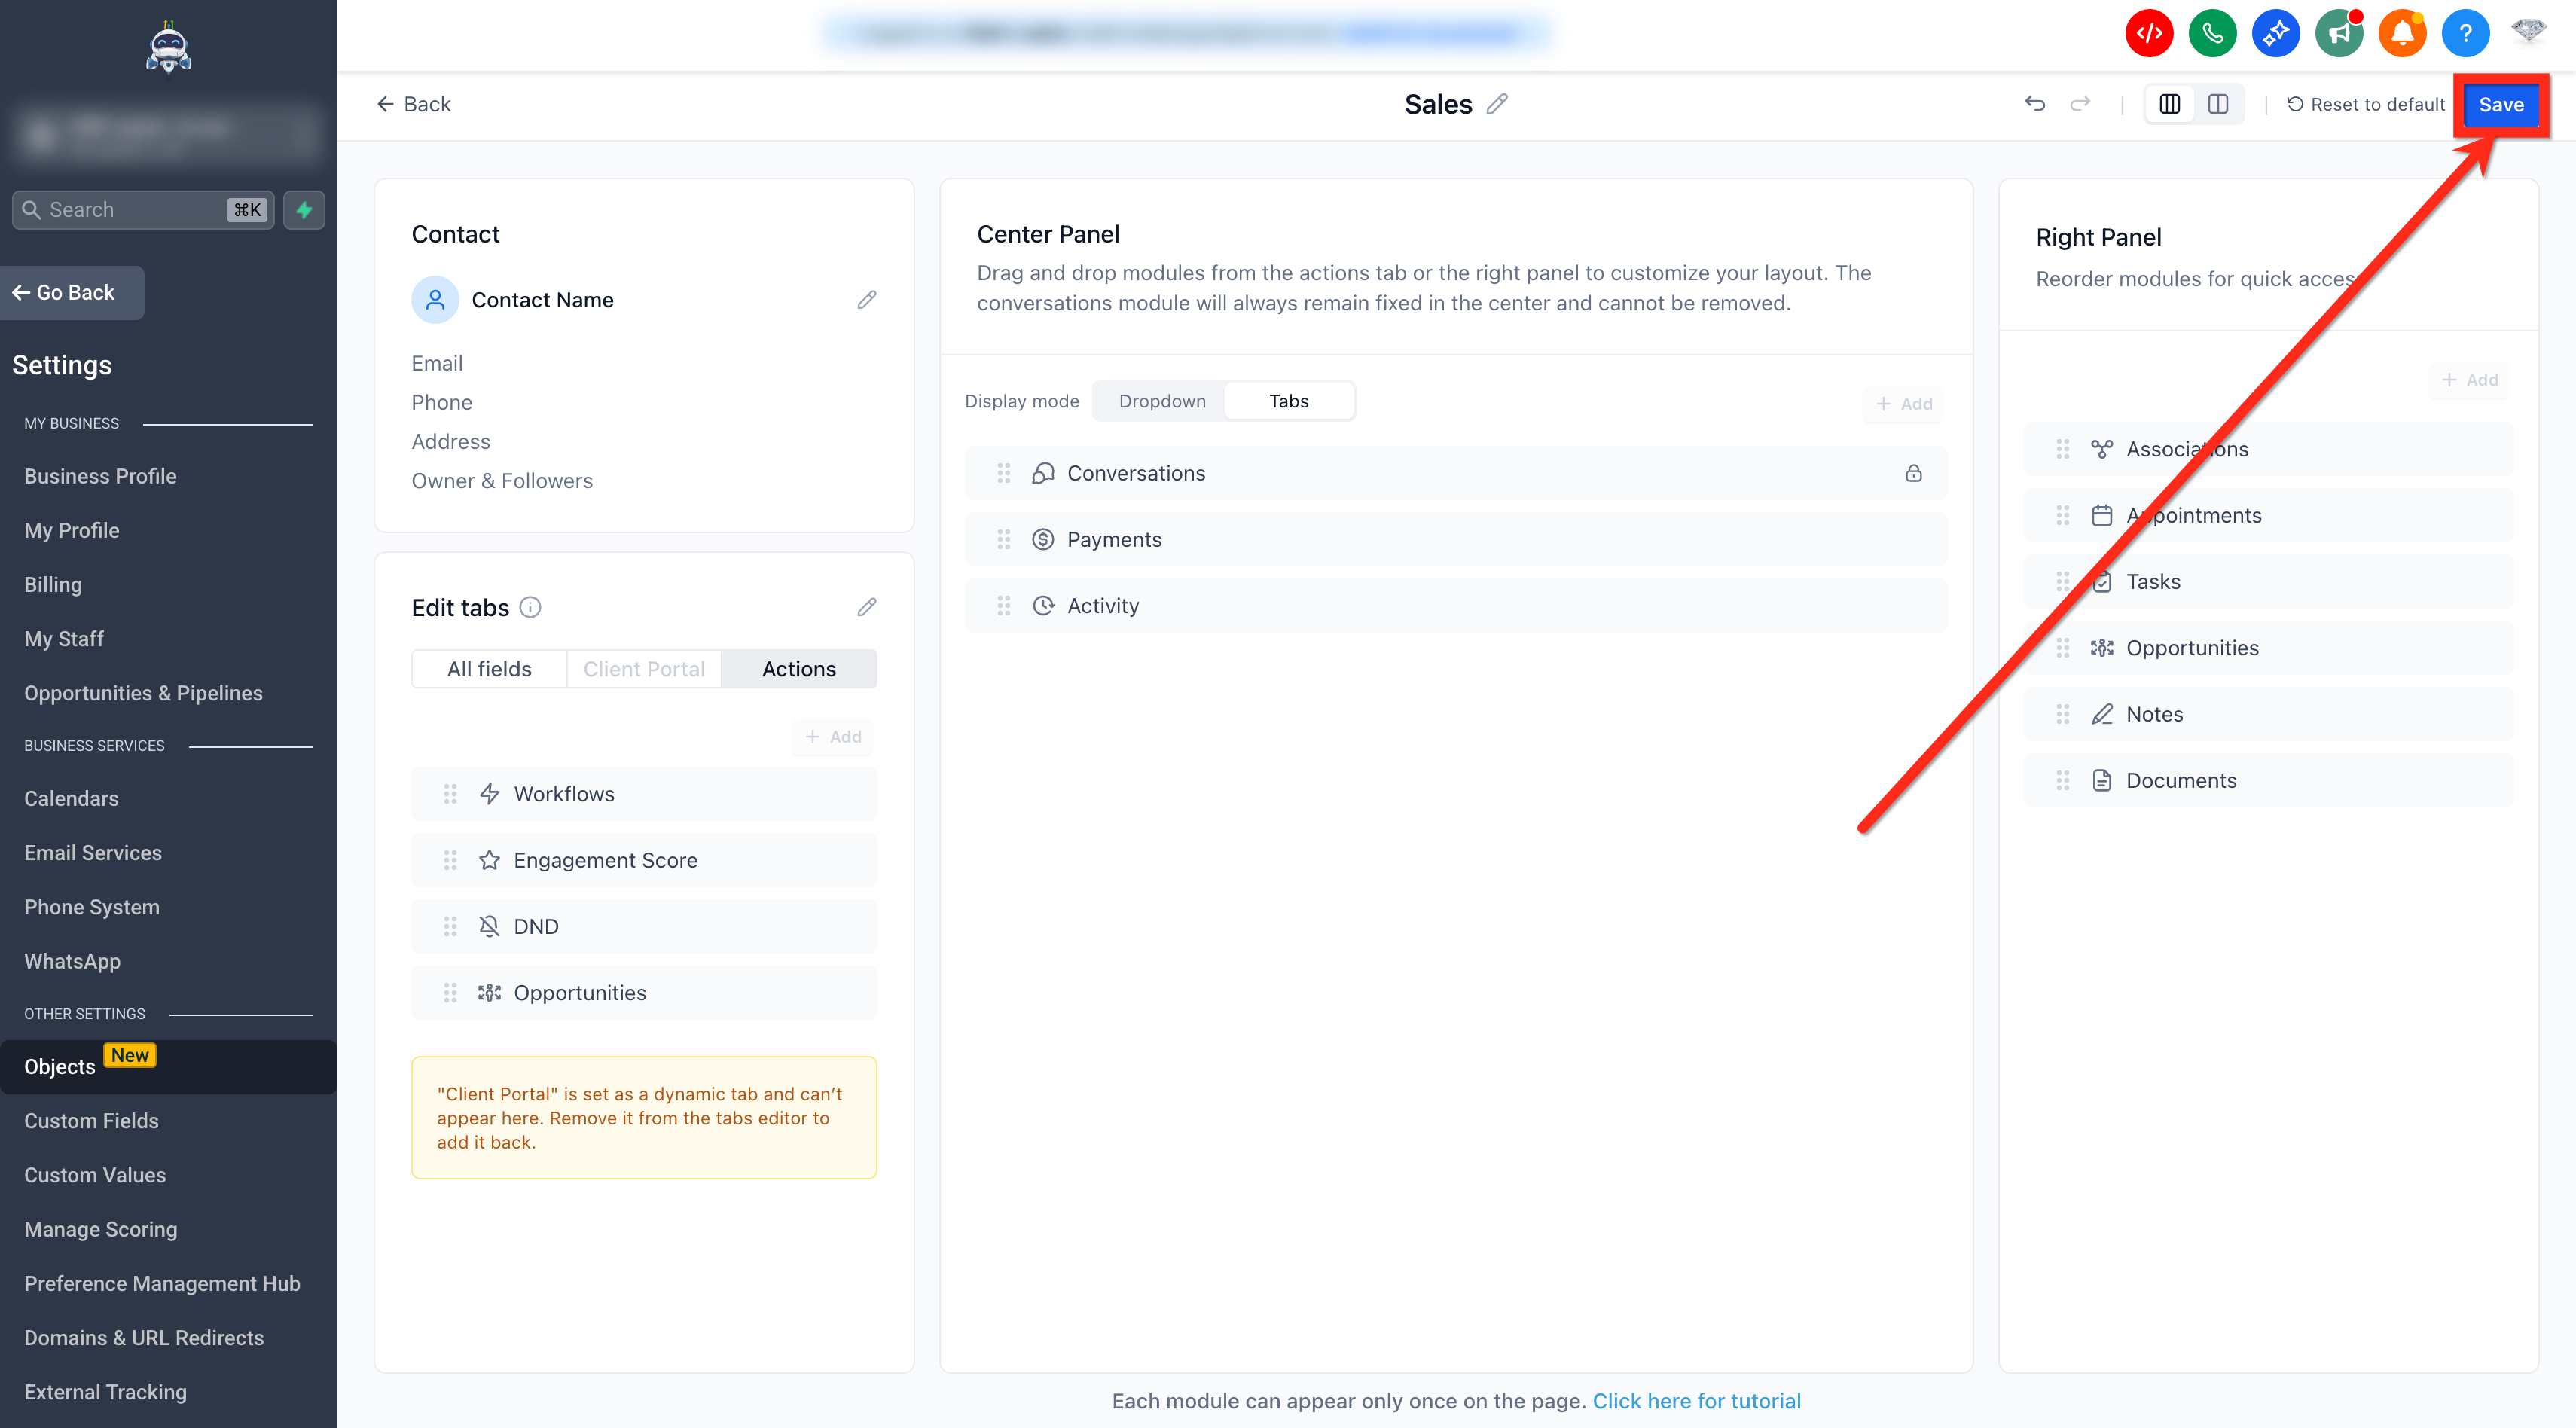Click the Payments module drag handle
Image resolution: width=2576 pixels, height=1428 pixels.
point(1003,540)
